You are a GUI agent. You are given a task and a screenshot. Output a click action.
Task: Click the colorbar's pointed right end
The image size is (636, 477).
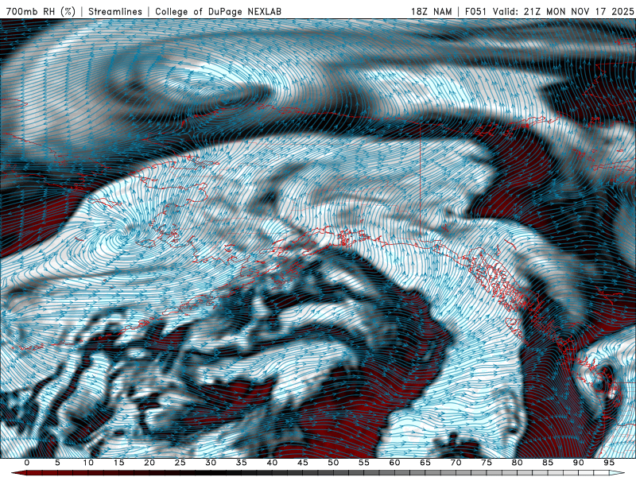(x=617, y=473)
